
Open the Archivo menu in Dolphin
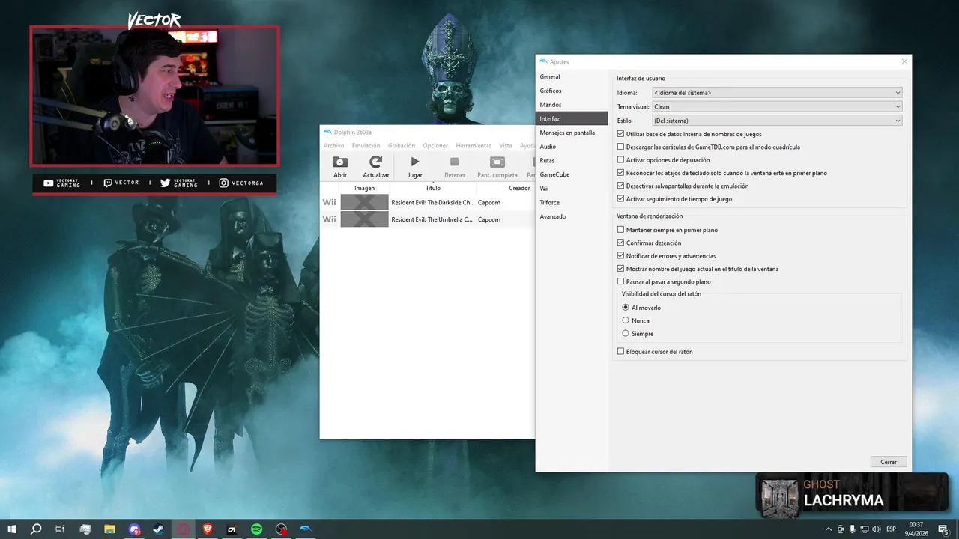point(333,145)
